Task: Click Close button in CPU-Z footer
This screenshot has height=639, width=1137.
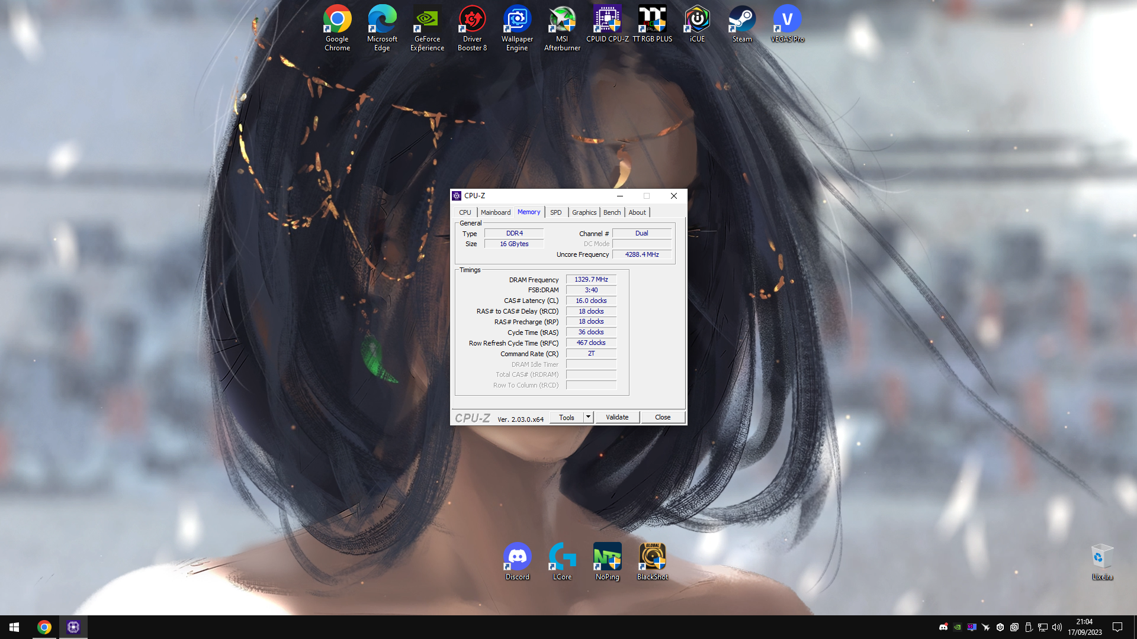Action: [663, 417]
